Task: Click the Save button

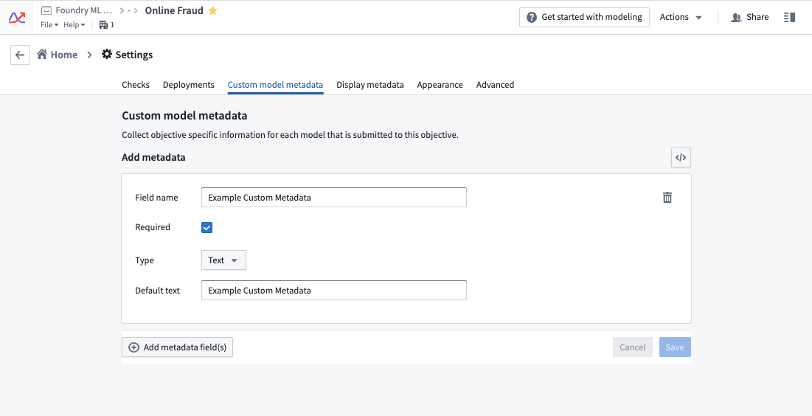Action: tap(675, 347)
